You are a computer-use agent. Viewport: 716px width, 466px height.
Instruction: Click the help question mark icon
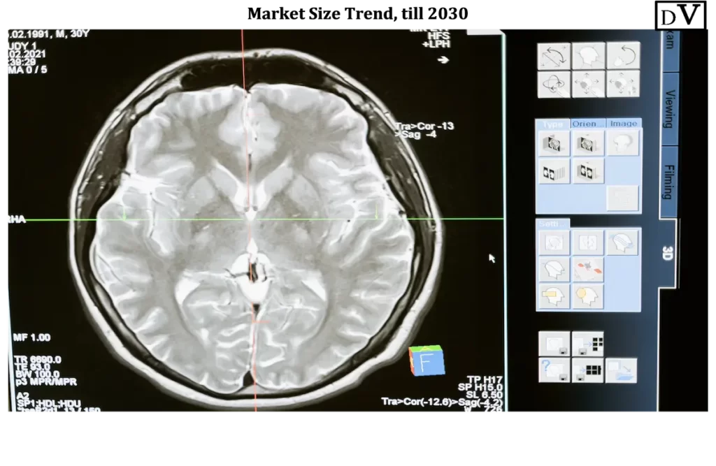pos(554,370)
